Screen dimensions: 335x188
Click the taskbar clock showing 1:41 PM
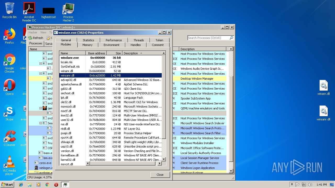(321, 185)
